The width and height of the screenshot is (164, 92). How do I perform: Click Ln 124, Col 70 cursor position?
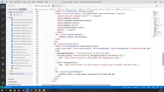pos(126,87)
